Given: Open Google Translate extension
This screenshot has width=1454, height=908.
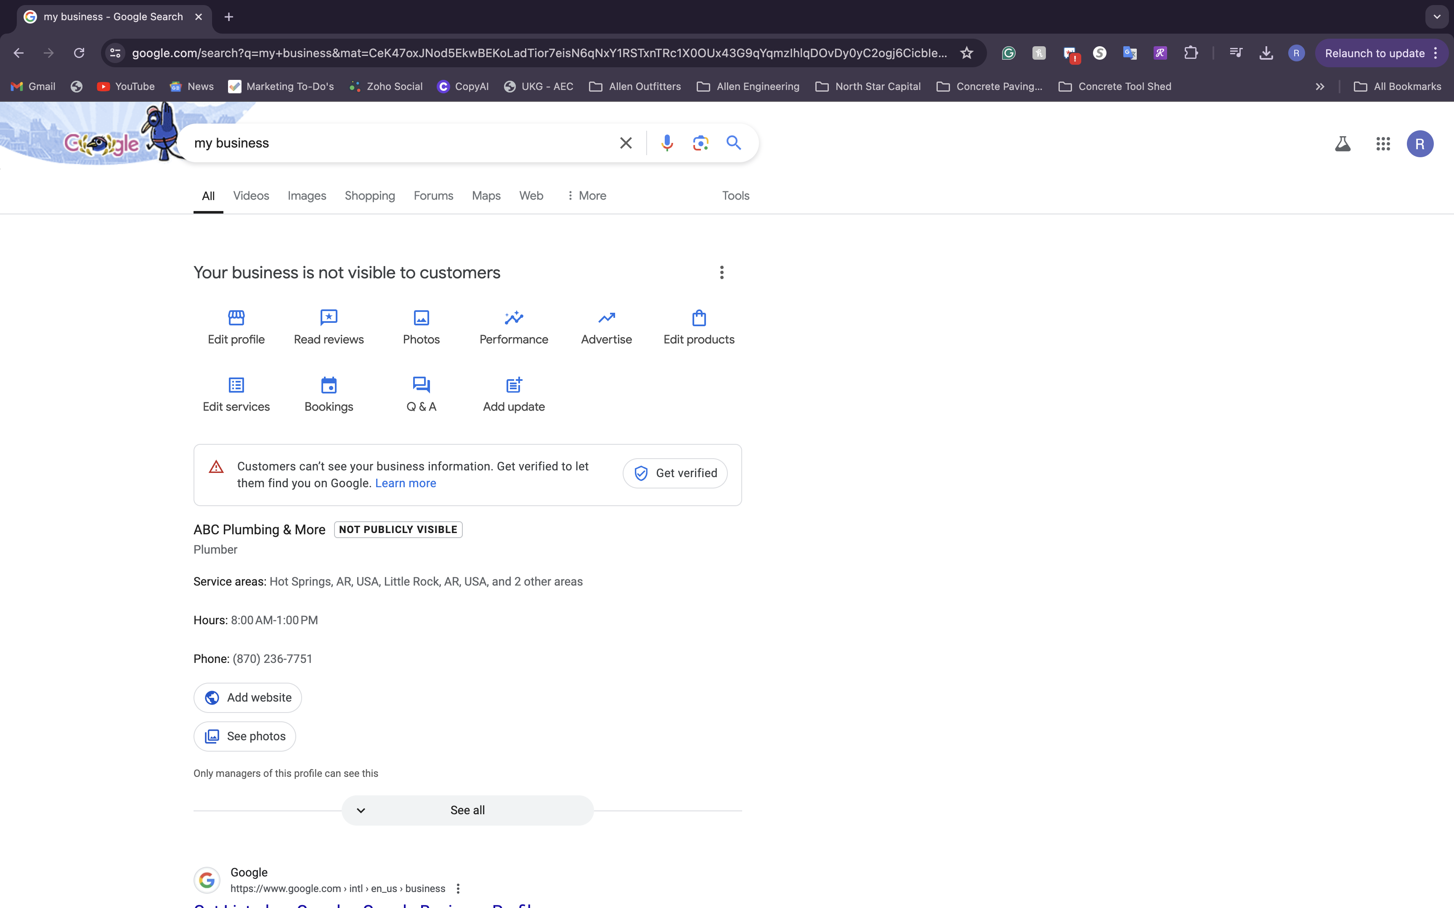Looking at the screenshot, I should click(x=1130, y=53).
